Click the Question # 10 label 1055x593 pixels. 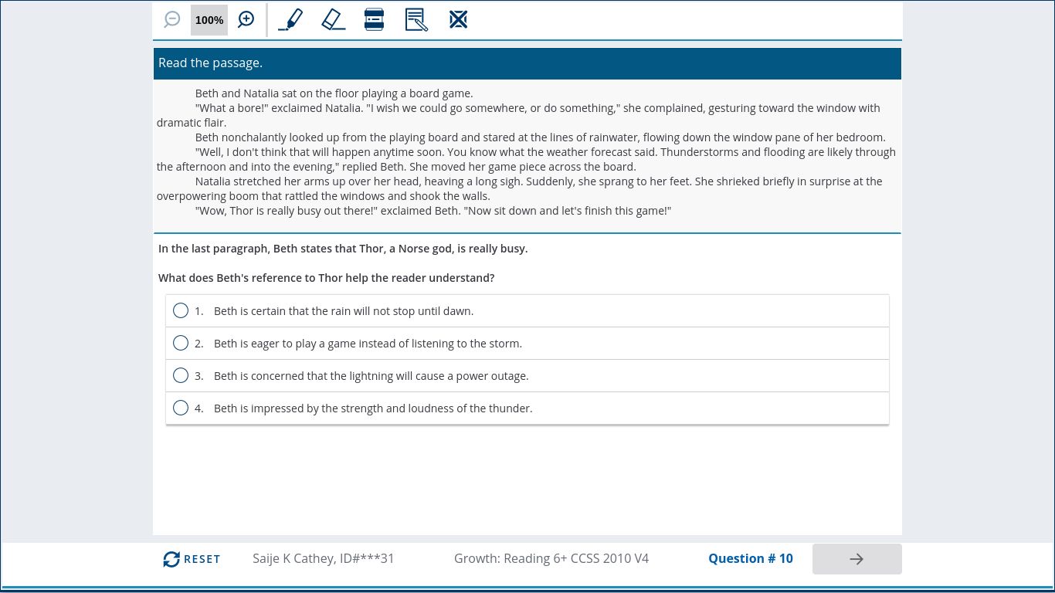coord(751,558)
